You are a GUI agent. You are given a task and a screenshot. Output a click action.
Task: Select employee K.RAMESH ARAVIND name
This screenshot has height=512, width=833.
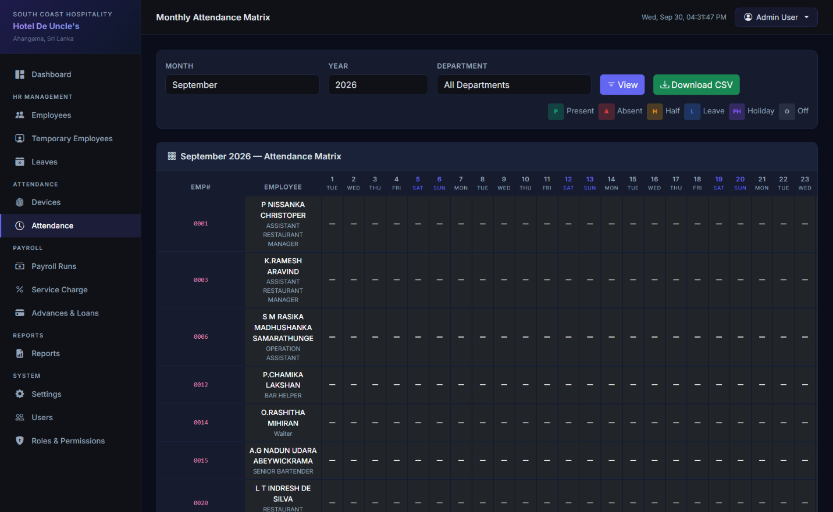pyautogui.click(x=283, y=266)
